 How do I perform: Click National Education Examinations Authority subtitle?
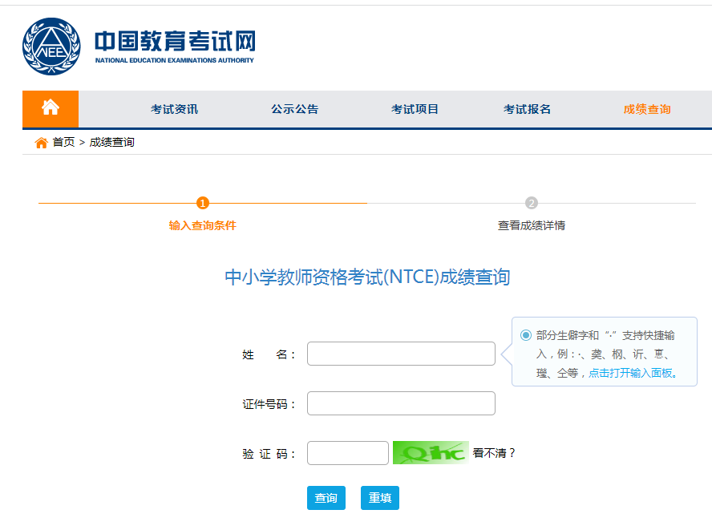pos(174,60)
